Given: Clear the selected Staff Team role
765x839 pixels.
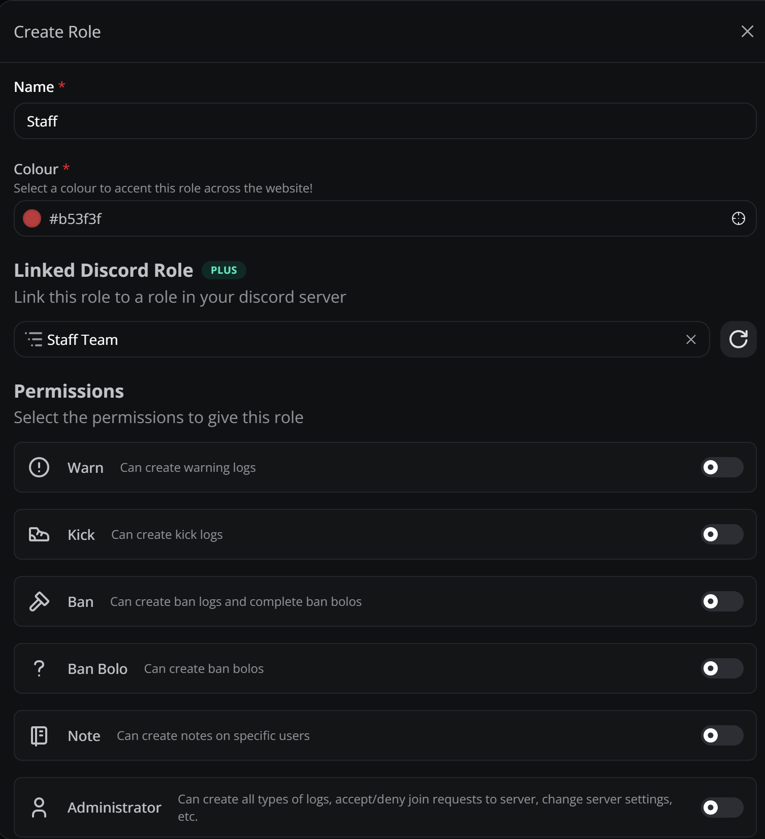Looking at the screenshot, I should click(691, 339).
